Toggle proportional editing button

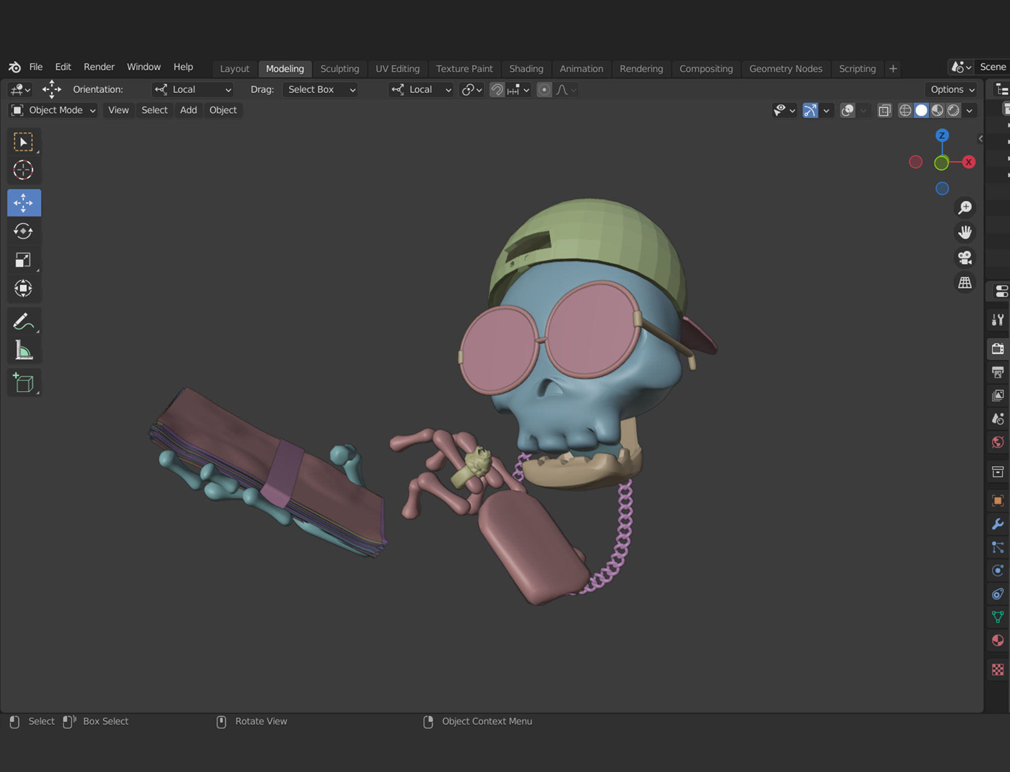pyautogui.click(x=544, y=90)
